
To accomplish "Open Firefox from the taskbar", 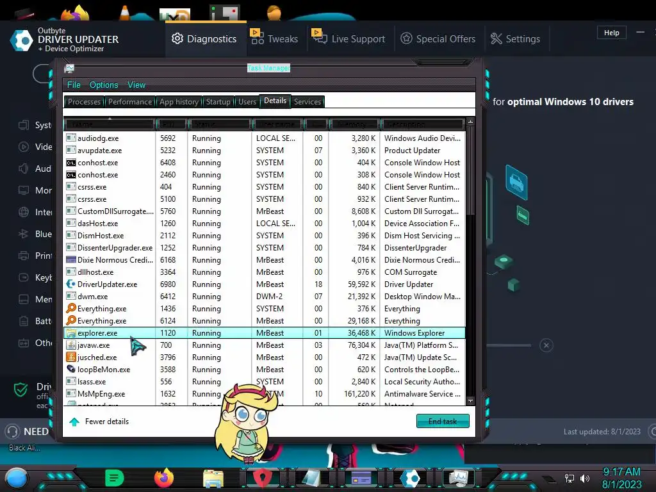I will 163,478.
